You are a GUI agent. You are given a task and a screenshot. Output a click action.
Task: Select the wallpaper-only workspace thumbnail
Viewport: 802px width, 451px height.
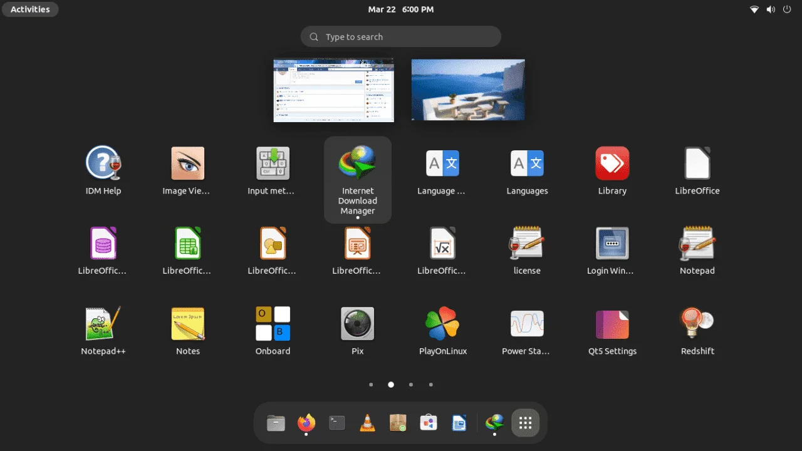coord(468,90)
